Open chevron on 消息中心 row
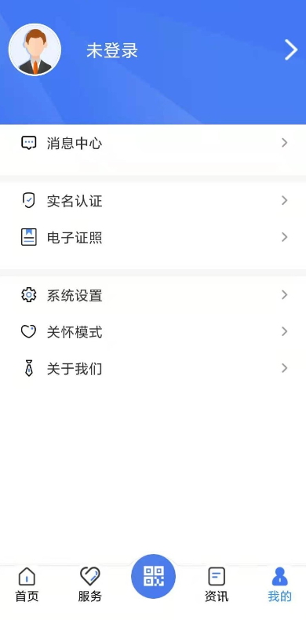 click(284, 143)
